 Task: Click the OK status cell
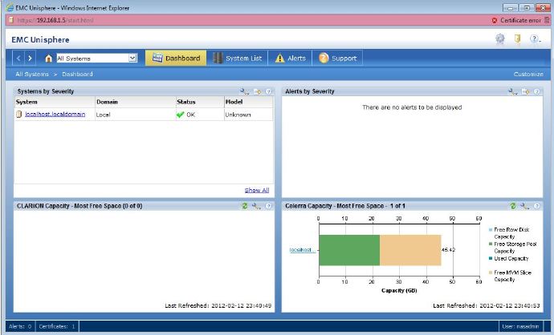(200, 115)
